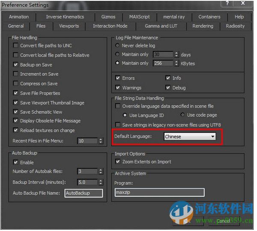This screenshot has height=231, width=257.
Task: Click the Autobak files spinner arrows
Action: pyautogui.click(x=101, y=172)
